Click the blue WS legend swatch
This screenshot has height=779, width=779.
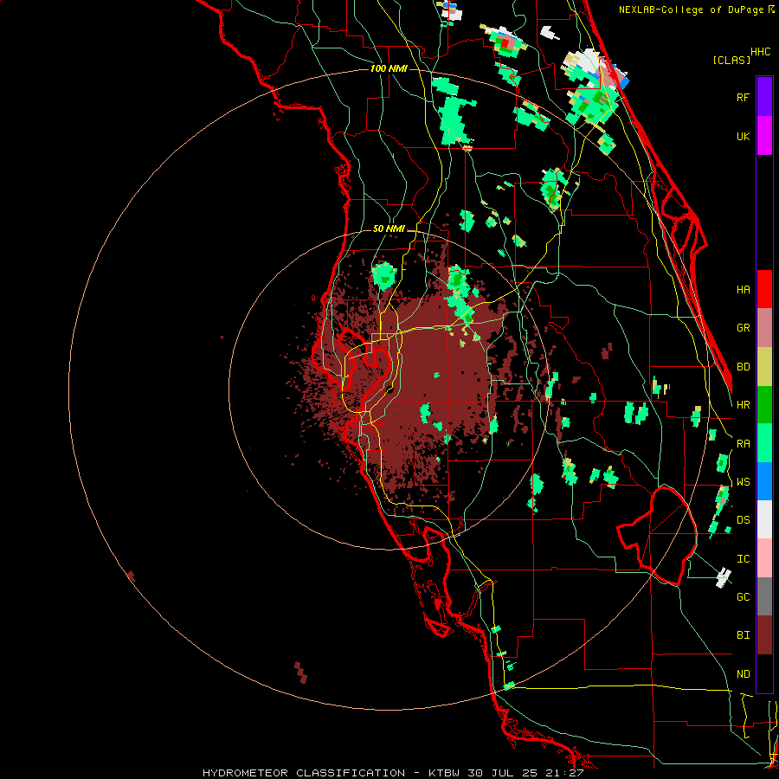coord(764,481)
